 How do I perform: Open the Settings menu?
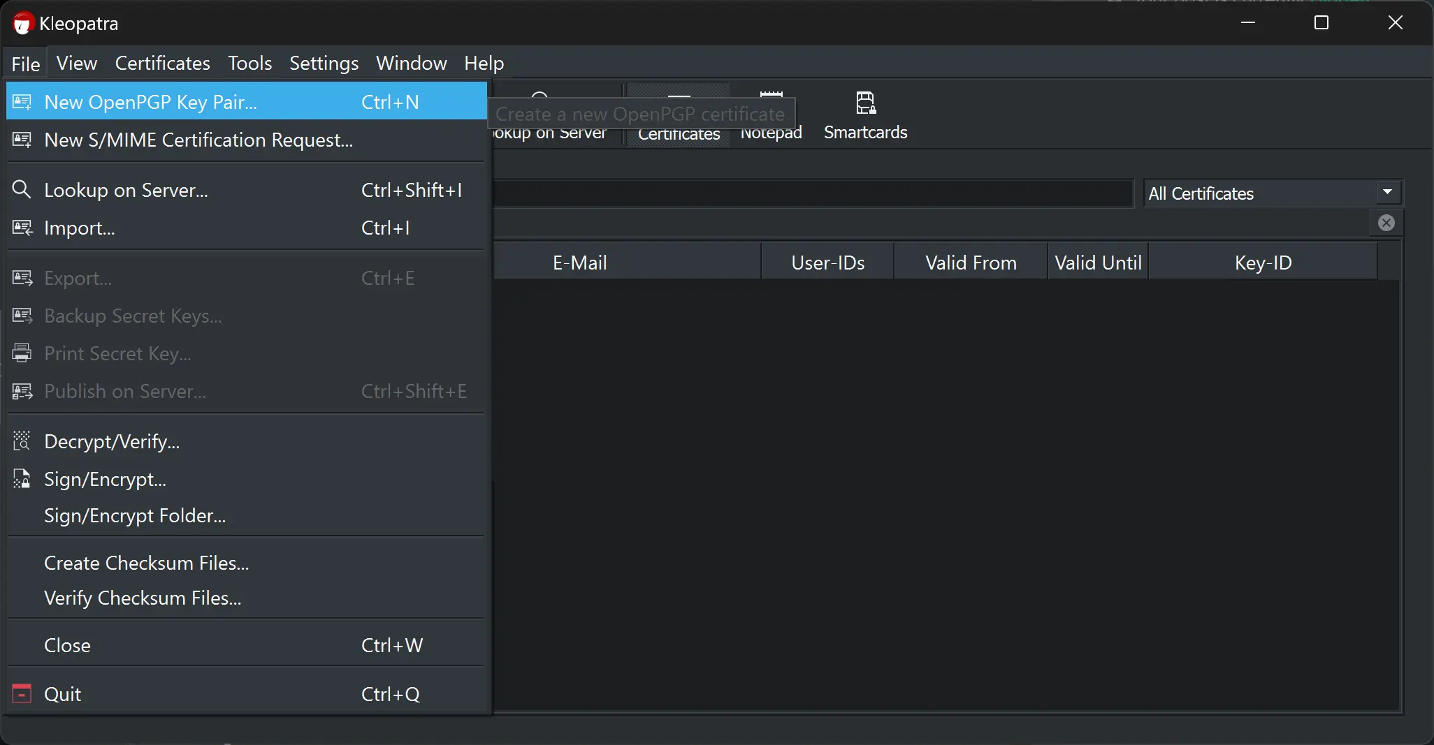pos(324,63)
